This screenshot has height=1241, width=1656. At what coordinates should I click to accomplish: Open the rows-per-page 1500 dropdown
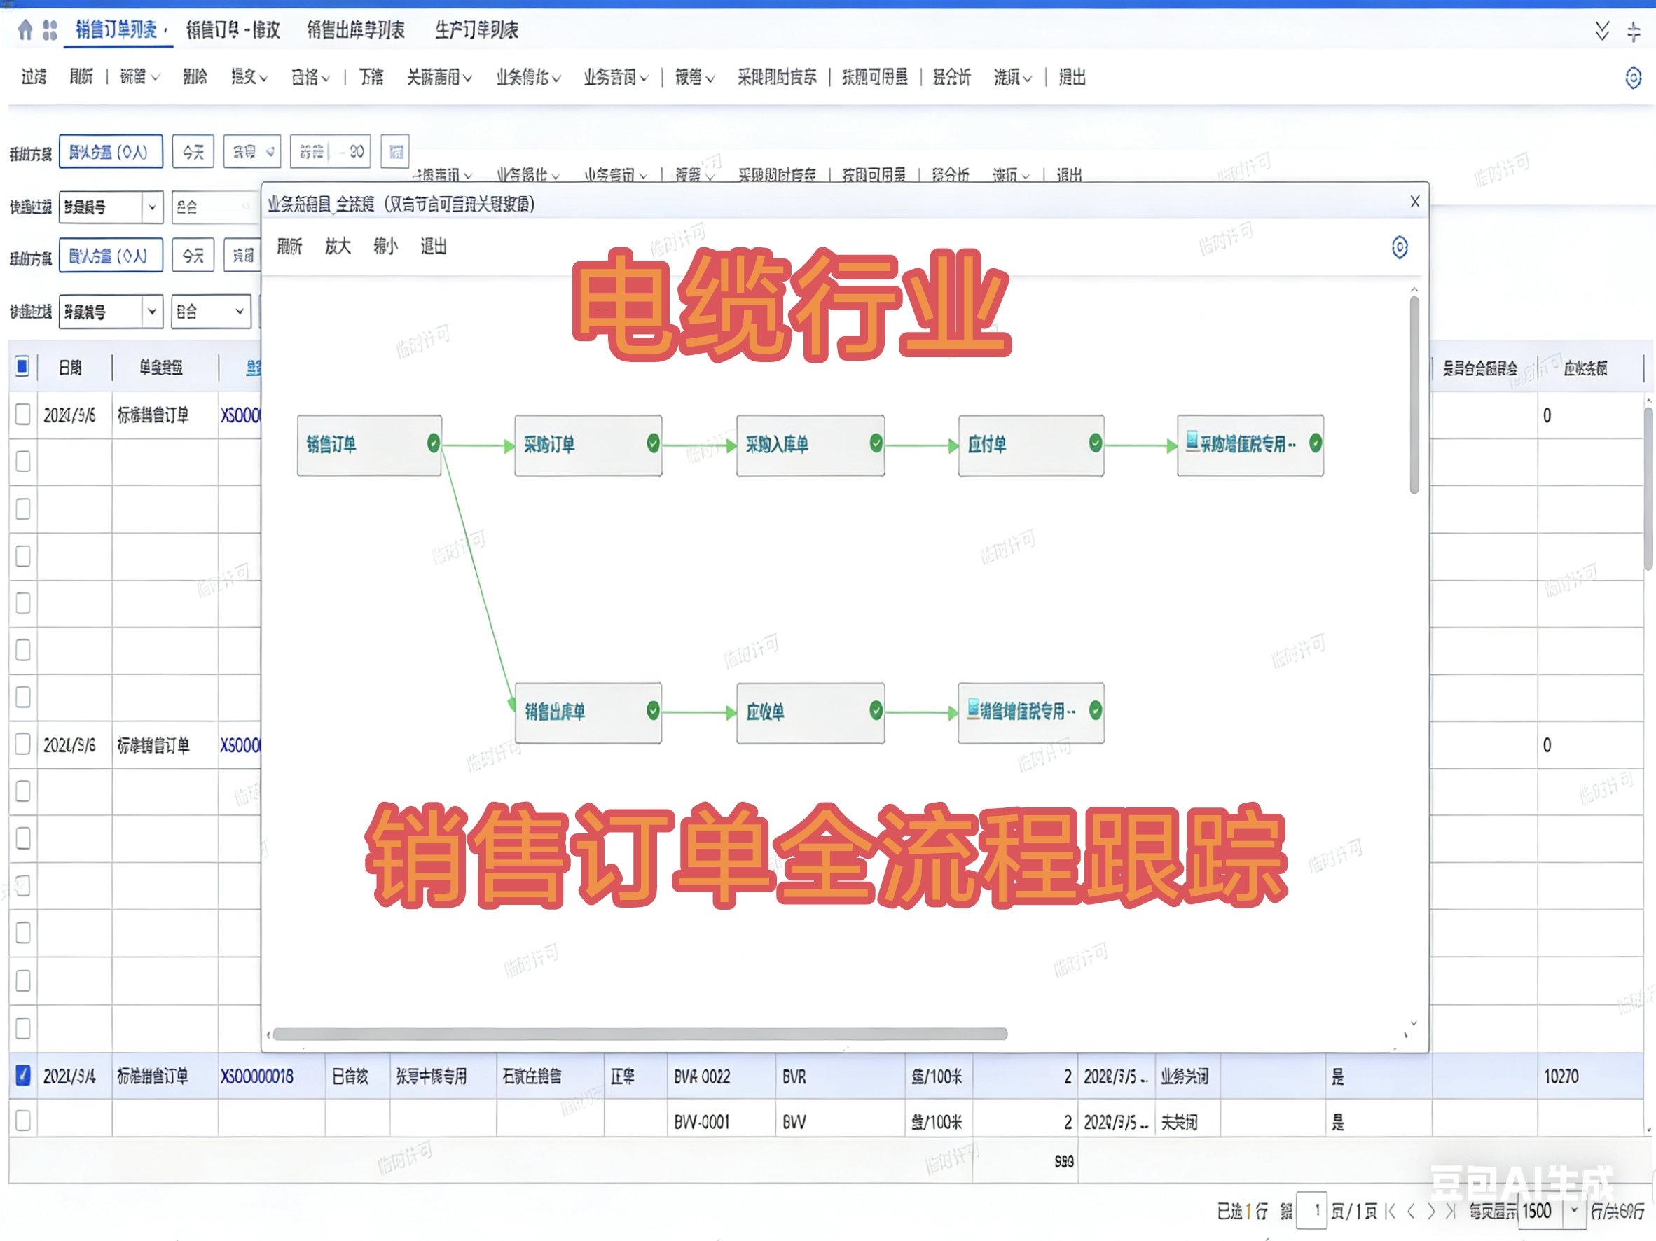point(1573,1210)
